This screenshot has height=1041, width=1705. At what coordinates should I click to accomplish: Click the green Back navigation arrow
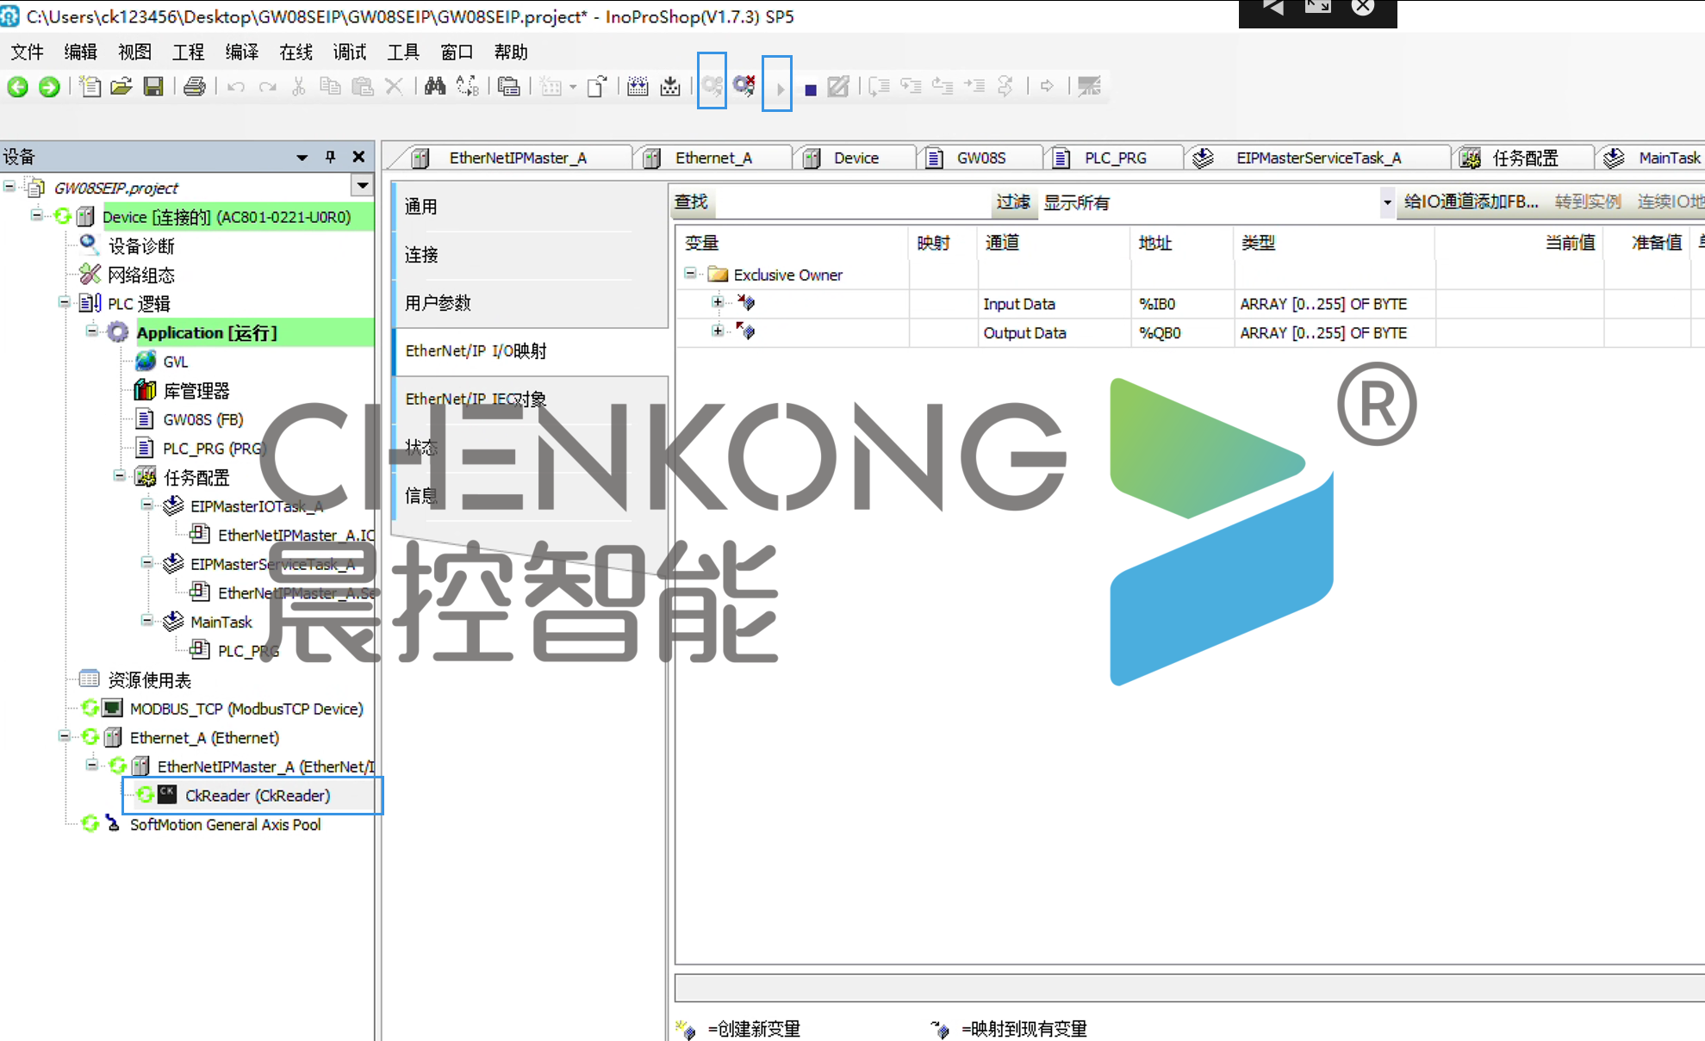click(18, 86)
